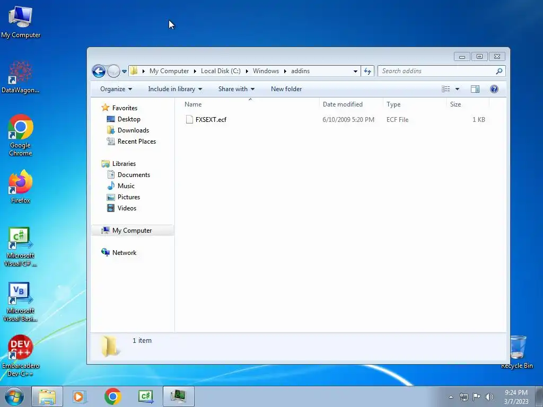This screenshot has height=407, width=543.
Task: Click the addins breadcrumb segment
Action: (x=300, y=71)
